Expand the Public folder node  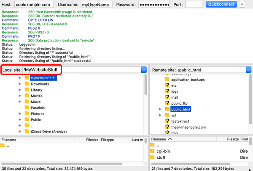[x=20, y=120]
